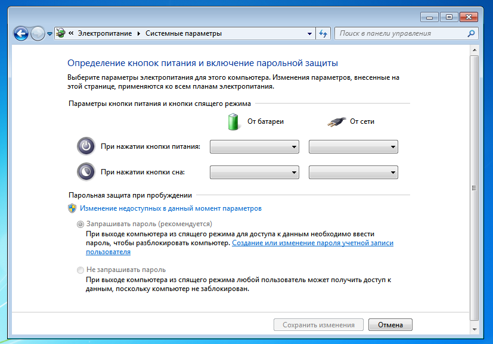Screen dimensions: 493x344
Task: Minimize the window
Action: pos(429,17)
